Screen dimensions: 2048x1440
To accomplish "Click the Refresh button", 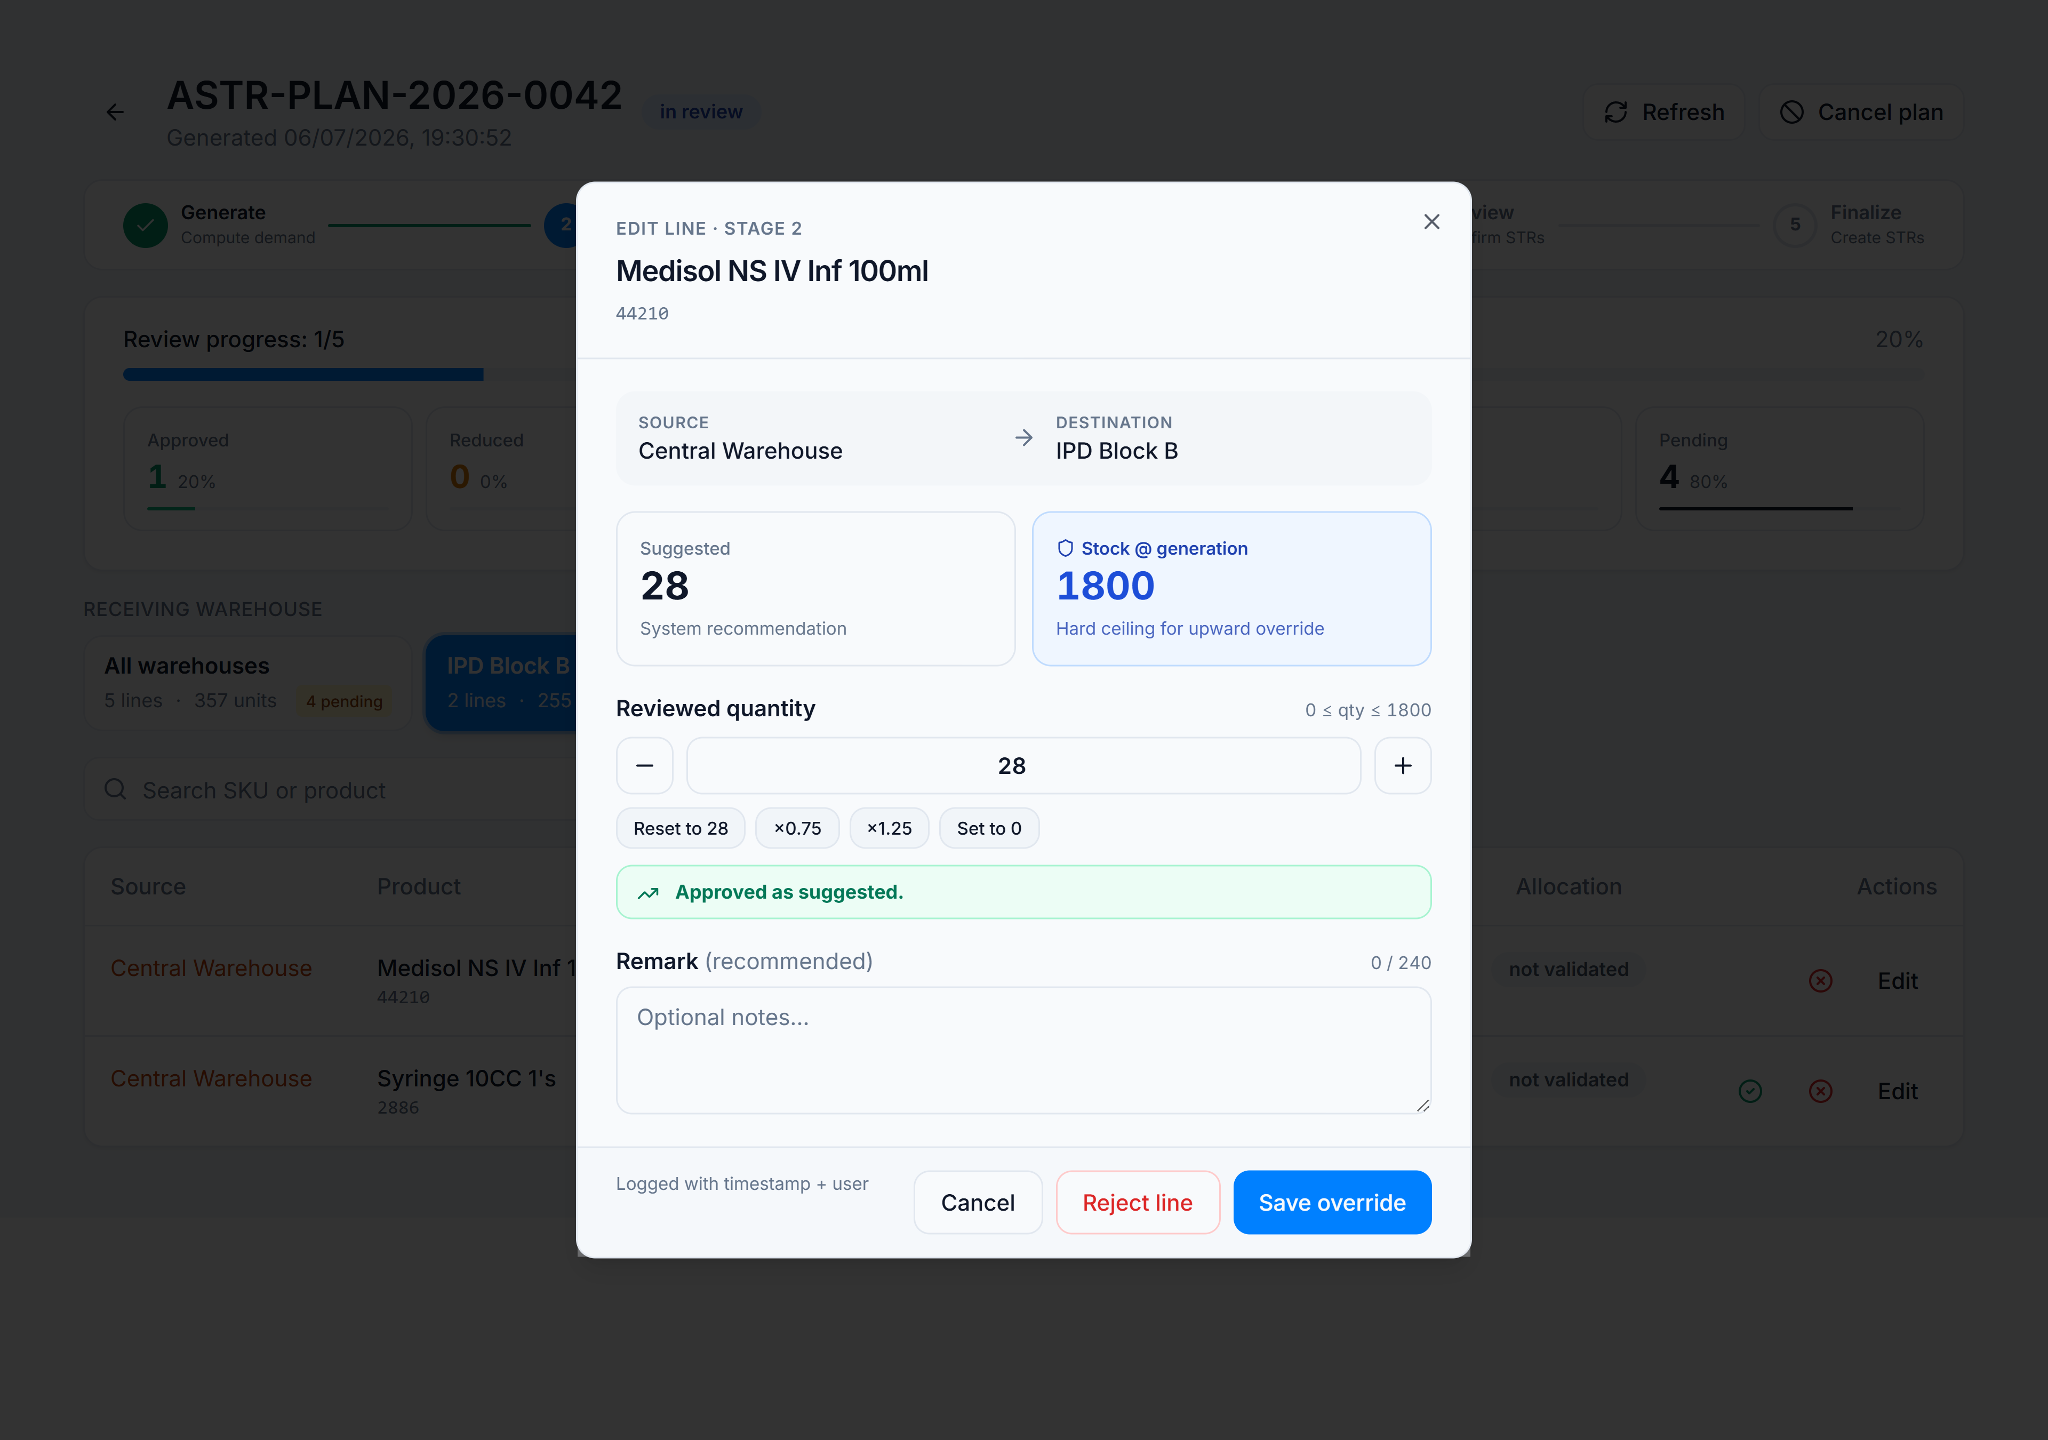I will coord(1663,113).
